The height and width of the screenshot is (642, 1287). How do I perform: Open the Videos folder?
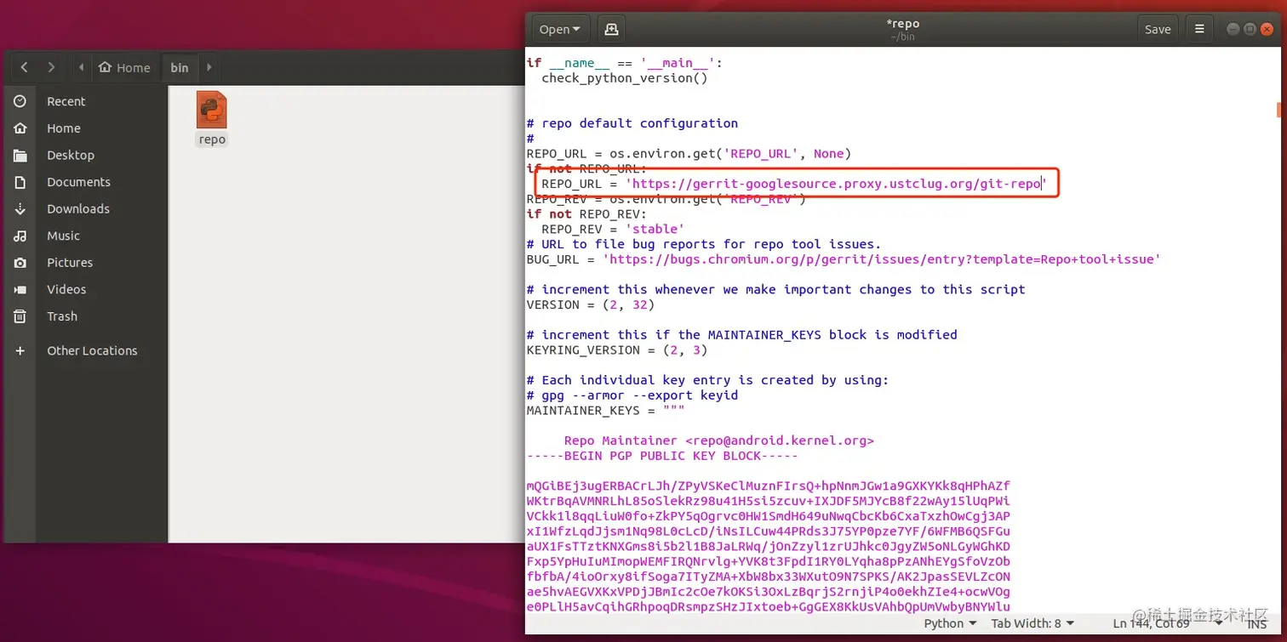(66, 289)
